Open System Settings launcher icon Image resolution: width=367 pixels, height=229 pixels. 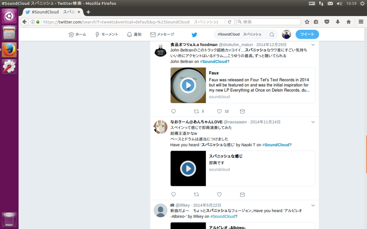(x=9, y=67)
